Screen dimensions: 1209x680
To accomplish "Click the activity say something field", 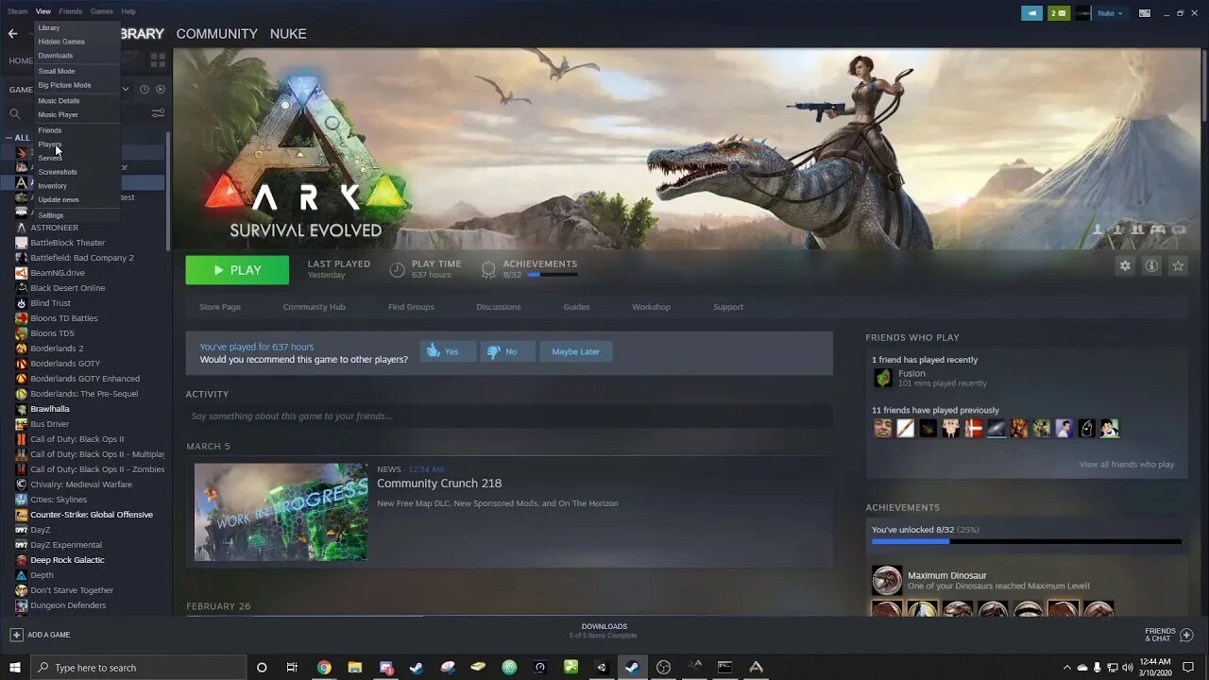I will point(509,416).
